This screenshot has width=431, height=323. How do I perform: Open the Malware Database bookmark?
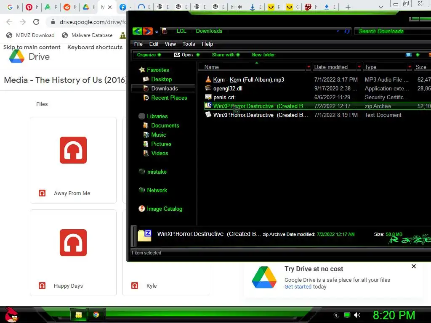pyautogui.click(x=88, y=35)
